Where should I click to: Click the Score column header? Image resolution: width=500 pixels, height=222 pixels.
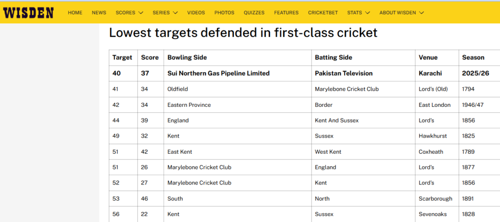click(150, 58)
